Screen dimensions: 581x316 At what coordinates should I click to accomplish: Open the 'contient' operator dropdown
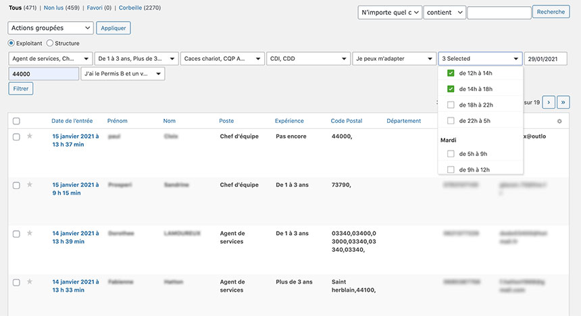point(445,12)
